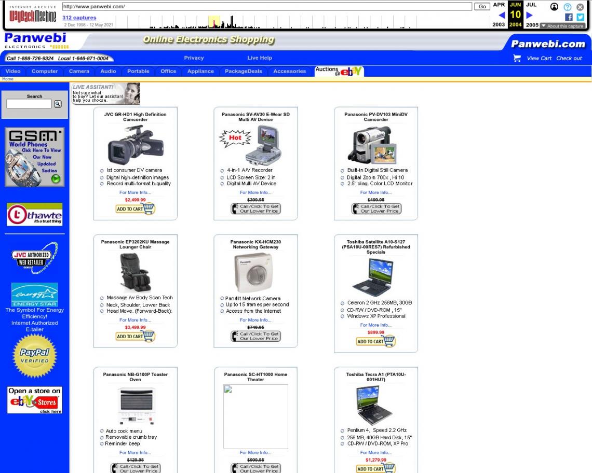Open the Camera menu tab
This screenshot has height=473, width=592.
tap(79, 71)
